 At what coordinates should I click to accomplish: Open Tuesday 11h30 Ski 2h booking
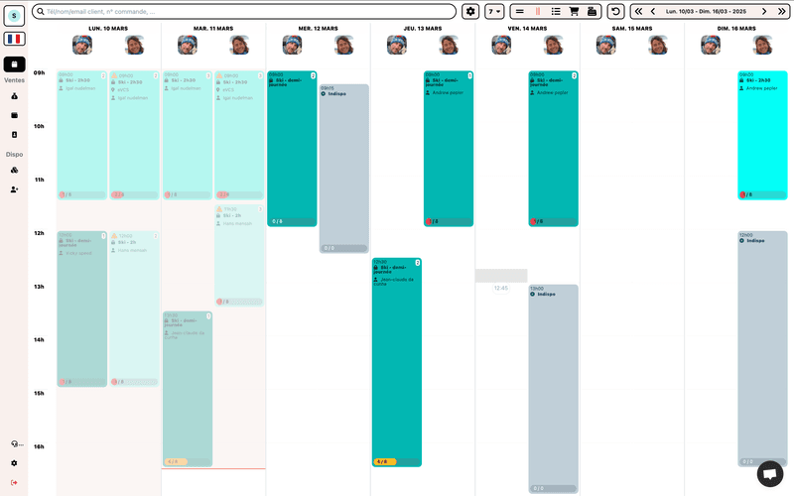(239, 256)
